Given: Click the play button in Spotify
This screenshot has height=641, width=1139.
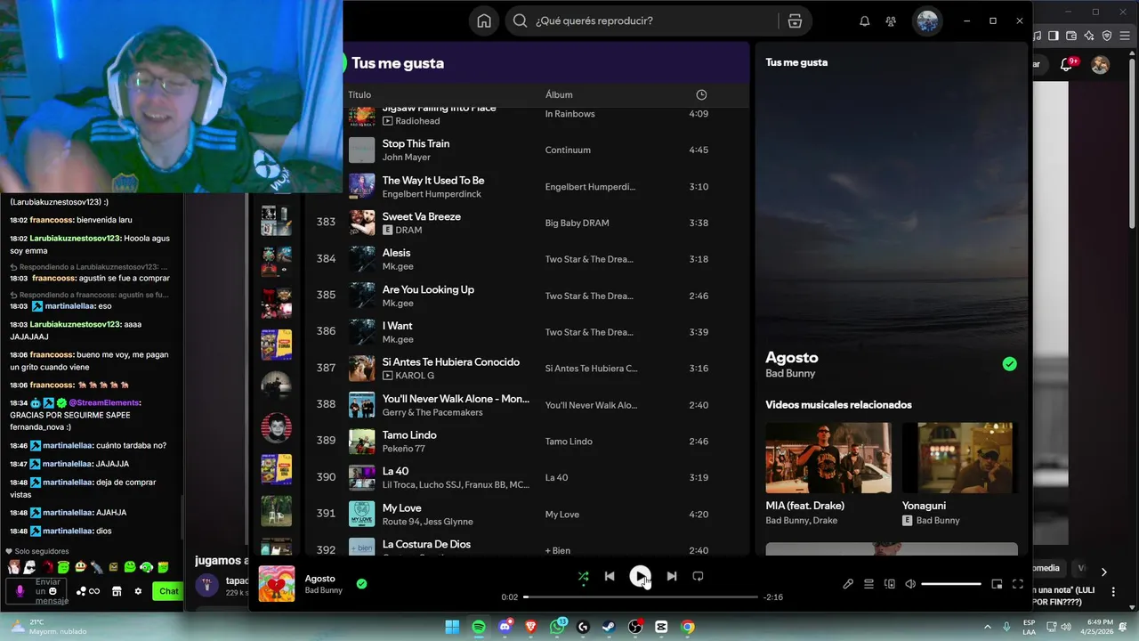Looking at the screenshot, I should point(640,576).
